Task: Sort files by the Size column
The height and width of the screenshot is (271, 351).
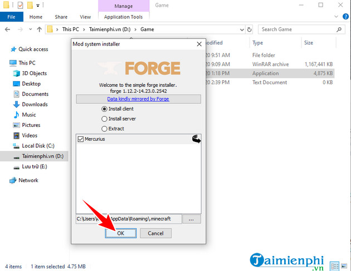Action: pos(309,43)
